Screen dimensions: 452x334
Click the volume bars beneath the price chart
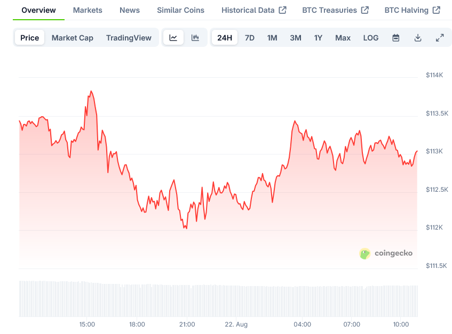pos(218,299)
